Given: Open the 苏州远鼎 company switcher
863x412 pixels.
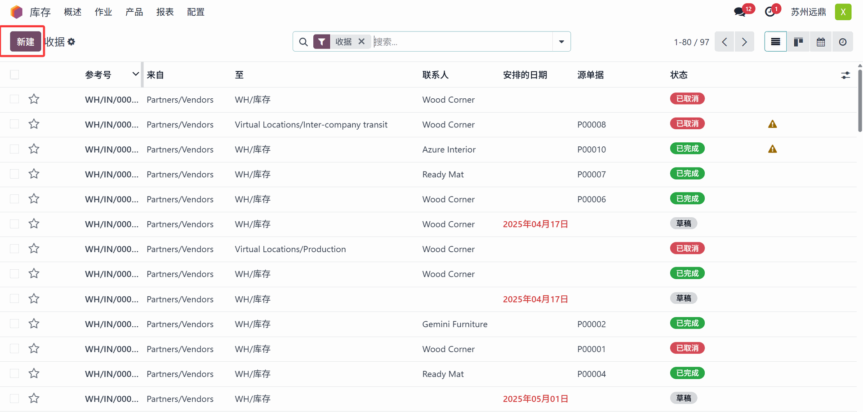Looking at the screenshot, I should 808,12.
